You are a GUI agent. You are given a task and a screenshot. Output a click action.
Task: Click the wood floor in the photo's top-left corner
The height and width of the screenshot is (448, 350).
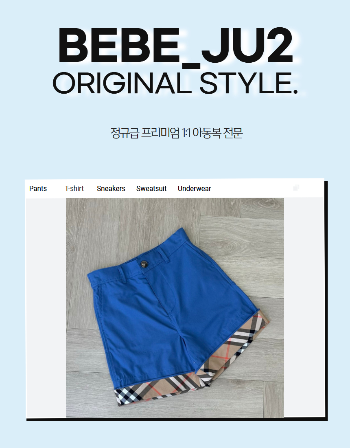click(83, 217)
